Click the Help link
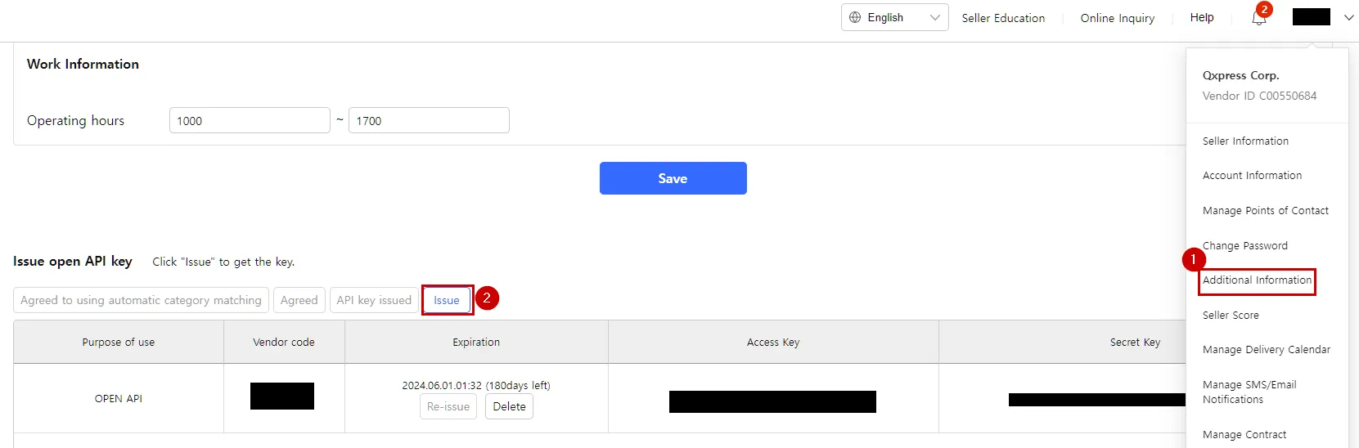The image size is (1359, 448). (1201, 17)
